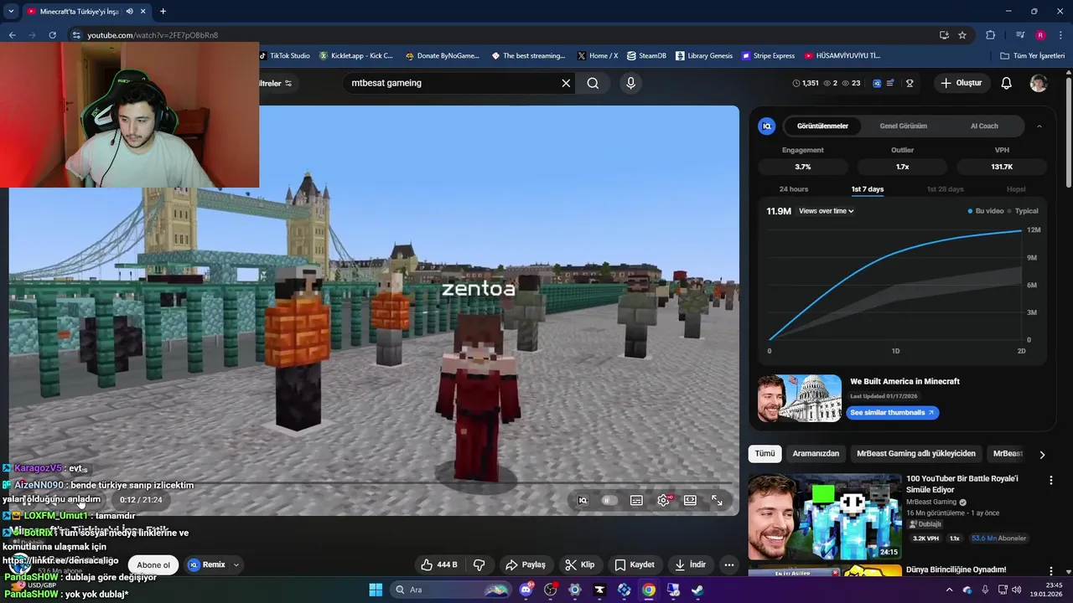The image size is (1073, 603).
Task: Switch to the Genel Görünüm tab
Action: [x=903, y=126]
